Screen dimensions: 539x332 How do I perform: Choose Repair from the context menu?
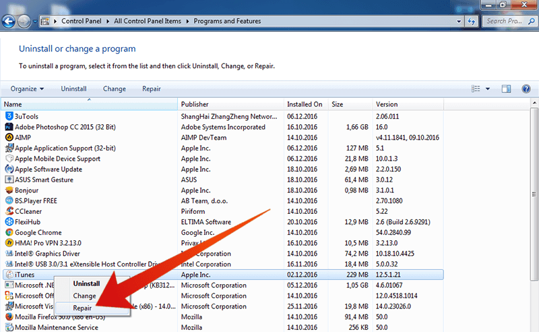click(83, 308)
